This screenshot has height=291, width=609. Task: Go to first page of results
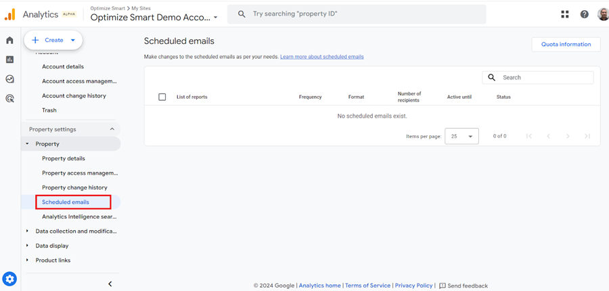coord(528,136)
